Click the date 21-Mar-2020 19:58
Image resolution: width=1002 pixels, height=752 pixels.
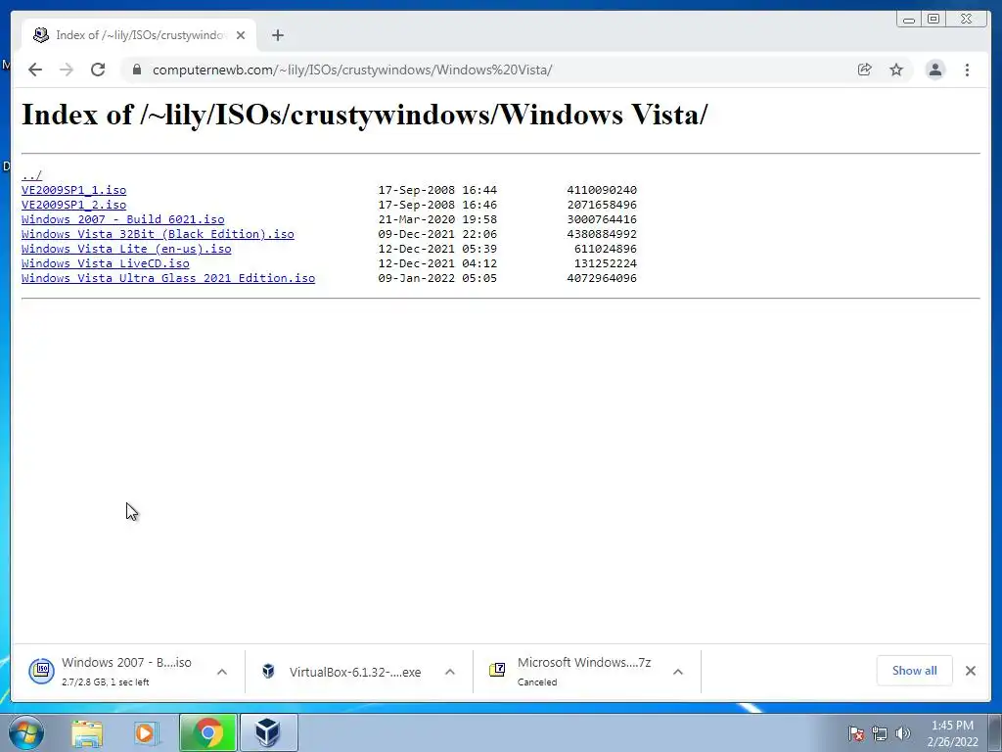click(437, 219)
